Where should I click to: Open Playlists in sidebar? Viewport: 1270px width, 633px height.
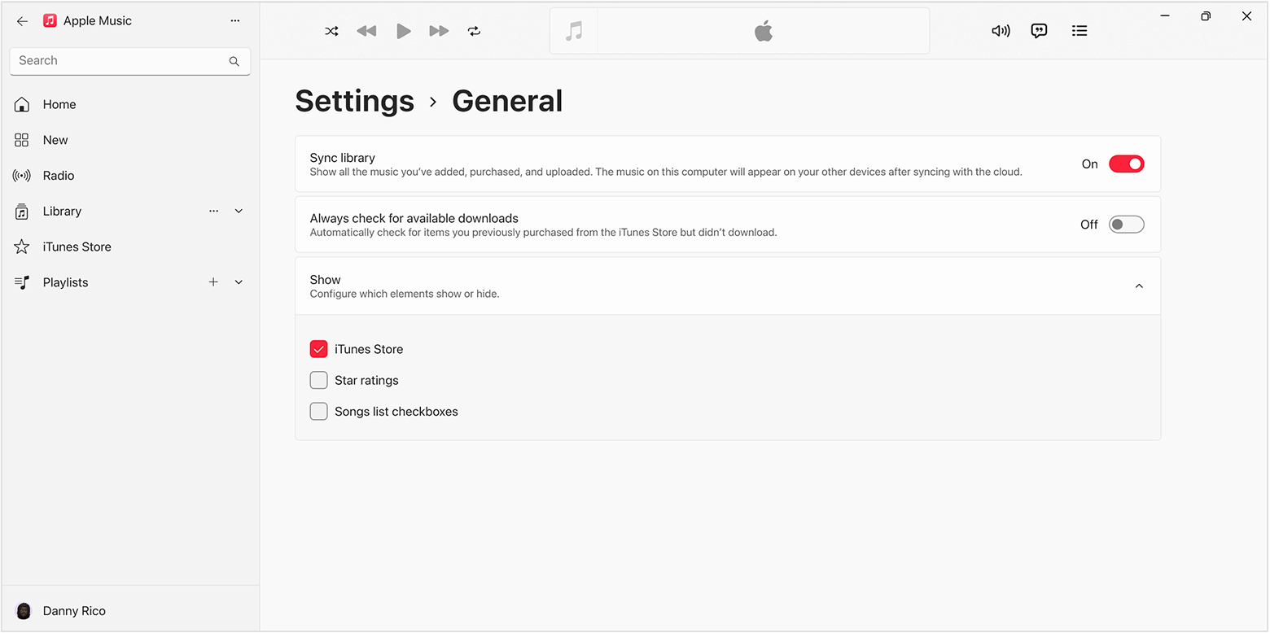[130, 282]
